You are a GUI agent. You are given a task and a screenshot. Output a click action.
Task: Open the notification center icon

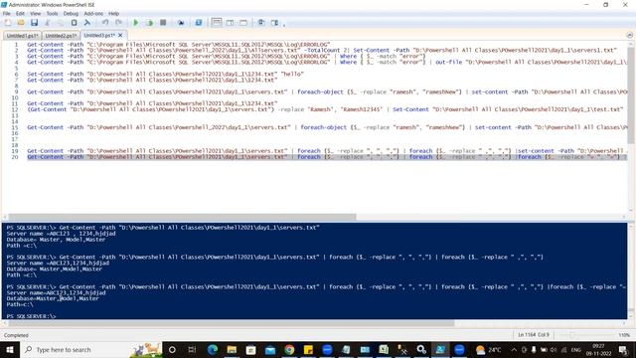pos(623,349)
